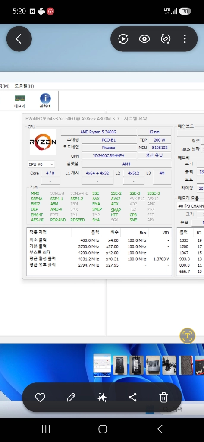Click the Windows taskbar 검색 search box

pos(182,410)
